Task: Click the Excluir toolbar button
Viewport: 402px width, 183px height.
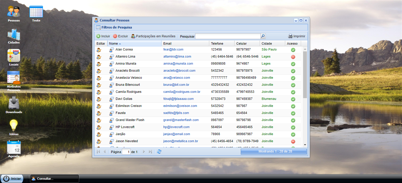Action: click(121, 36)
